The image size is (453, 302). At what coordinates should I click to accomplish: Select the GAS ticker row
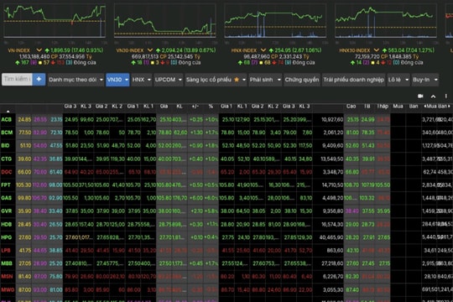tap(7, 198)
